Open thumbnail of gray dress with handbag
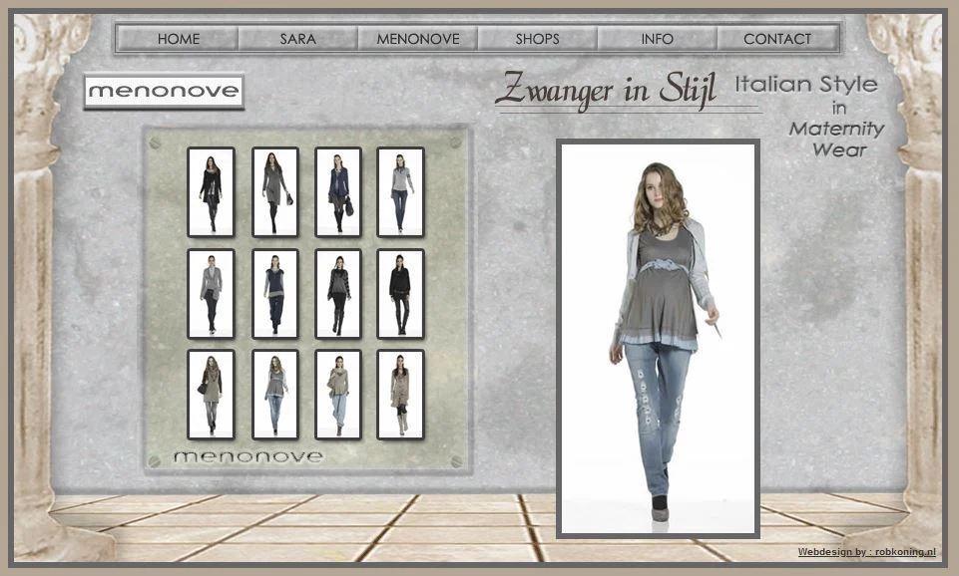Screen dimensions: 959x576 (x=274, y=192)
